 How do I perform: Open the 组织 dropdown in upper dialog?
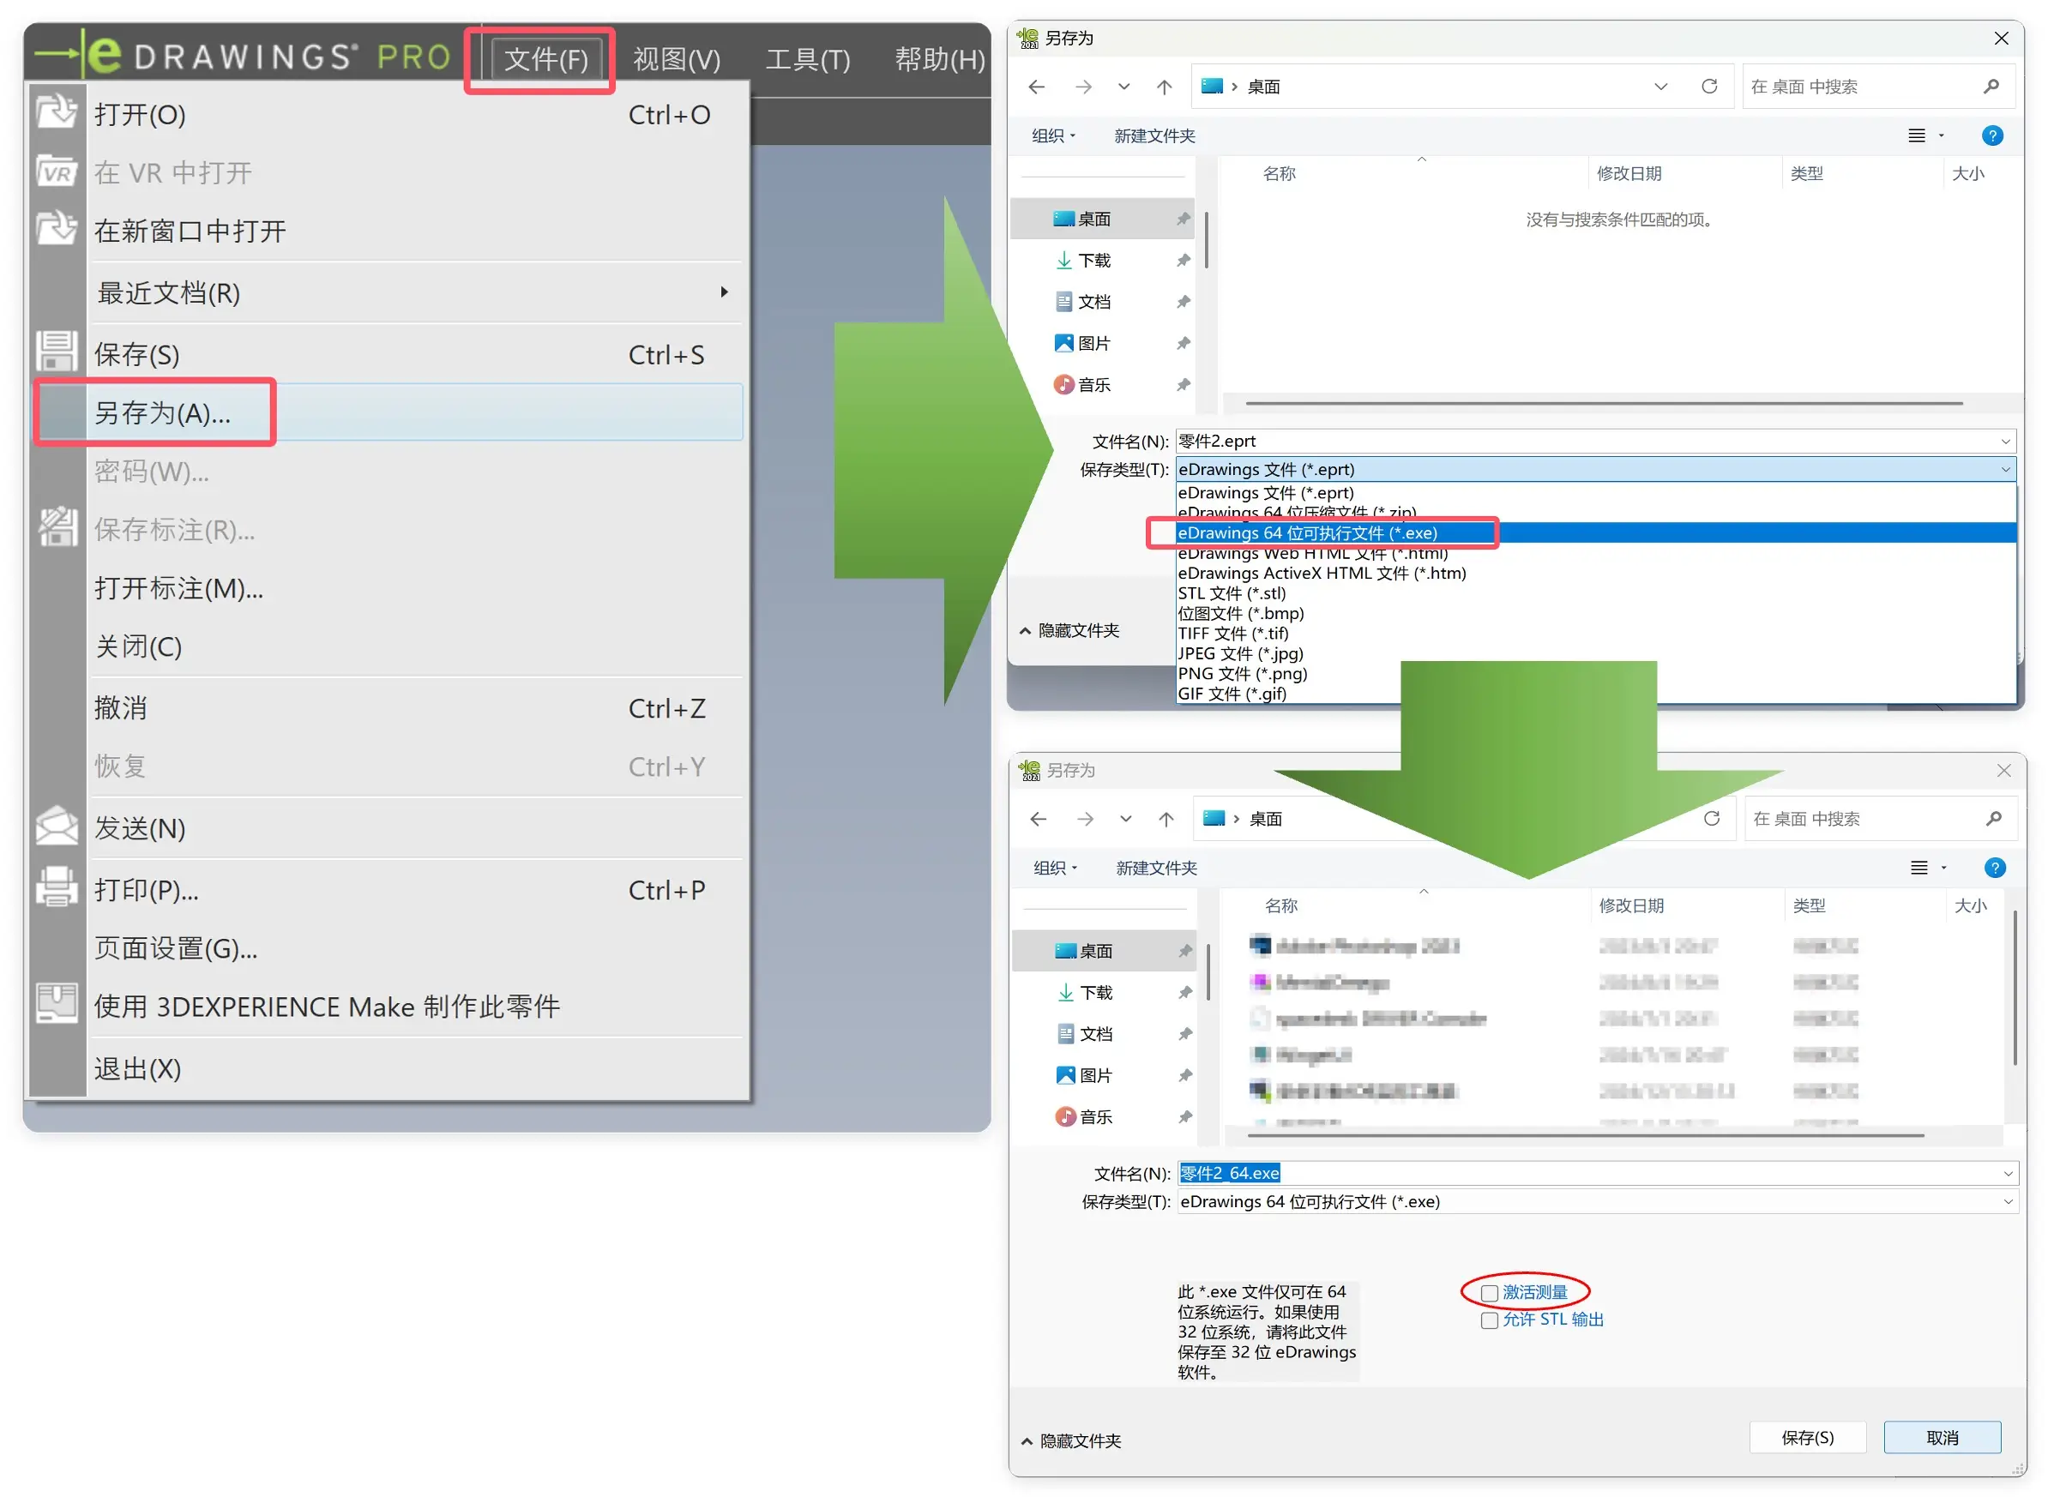click(x=1053, y=136)
